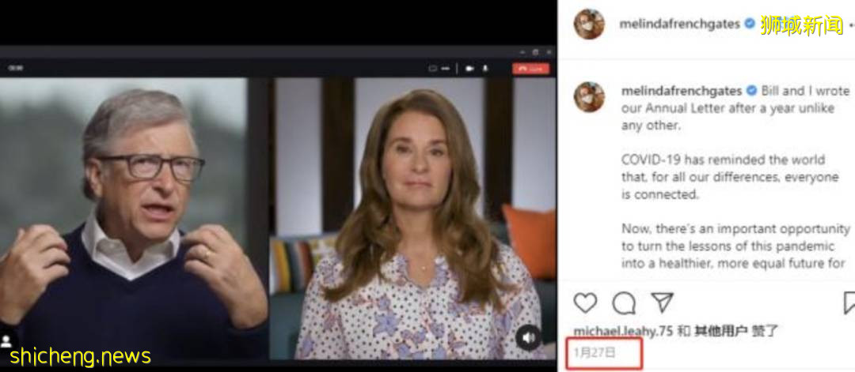
Task: Share post with paper plane icon
Action: point(662,302)
